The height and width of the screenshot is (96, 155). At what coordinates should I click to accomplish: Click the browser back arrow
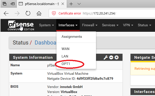pyautogui.click(x=6, y=13)
